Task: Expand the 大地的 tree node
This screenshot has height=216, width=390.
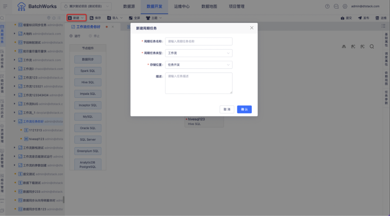Action: point(15,34)
